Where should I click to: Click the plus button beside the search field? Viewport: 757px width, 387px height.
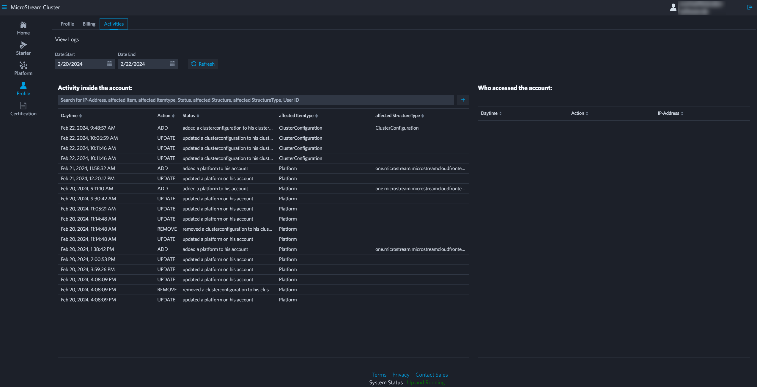(463, 100)
